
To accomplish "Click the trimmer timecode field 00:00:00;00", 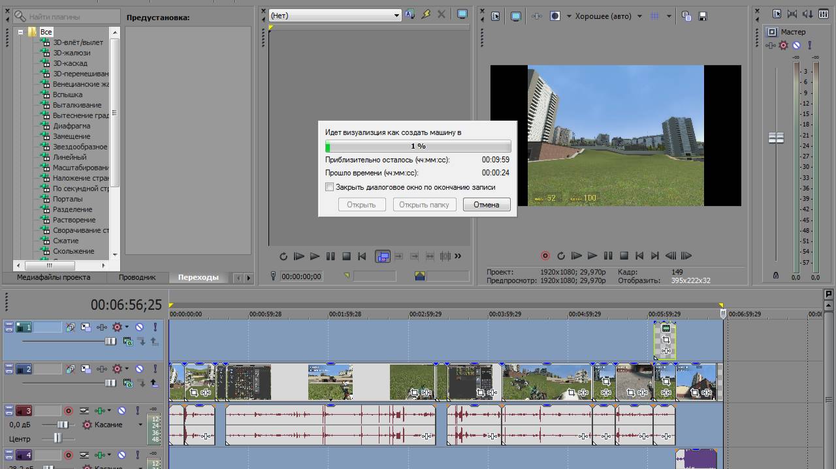I will pyautogui.click(x=302, y=277).
